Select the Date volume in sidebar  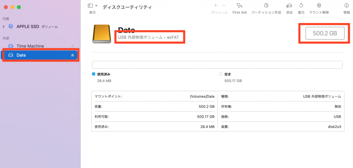coord(21,55)
